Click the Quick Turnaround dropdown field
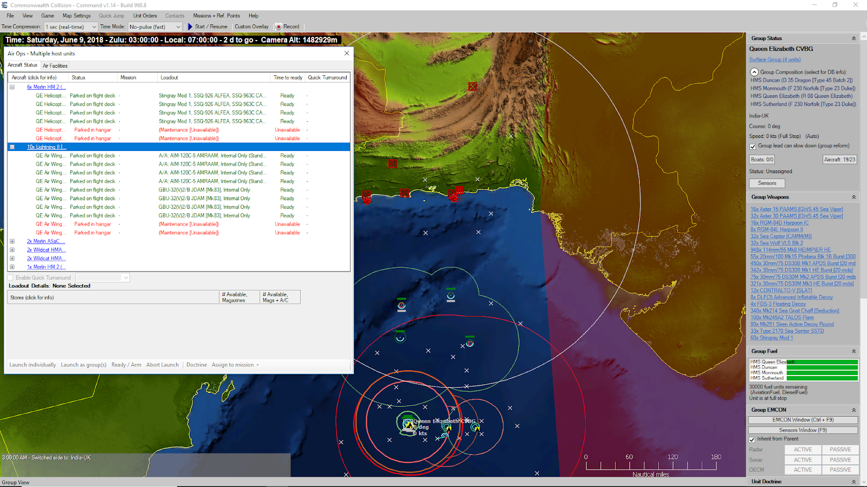The image size is (867, 487). 102,278
